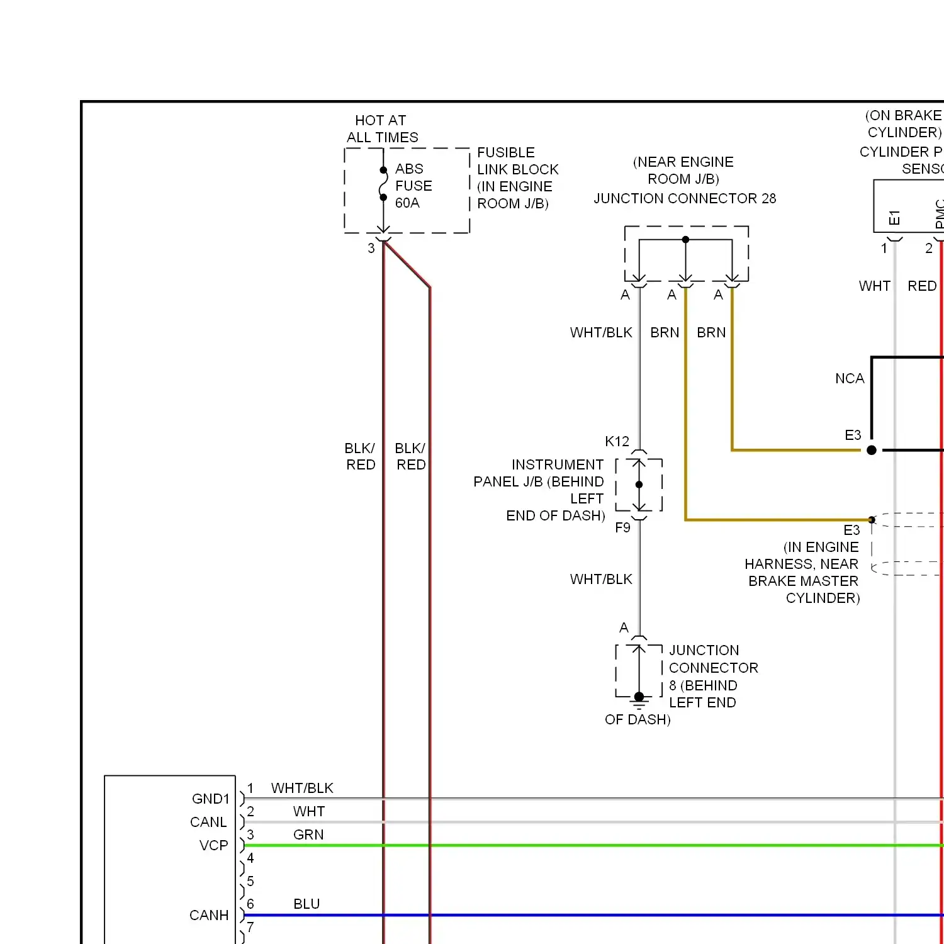Click the "BLU" wire color label

click(306, 904)
